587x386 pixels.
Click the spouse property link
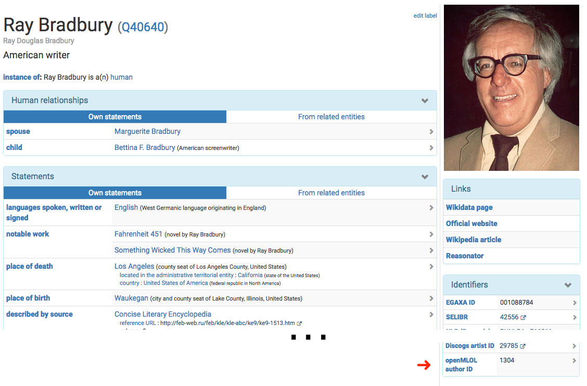(x=18, y=132)
